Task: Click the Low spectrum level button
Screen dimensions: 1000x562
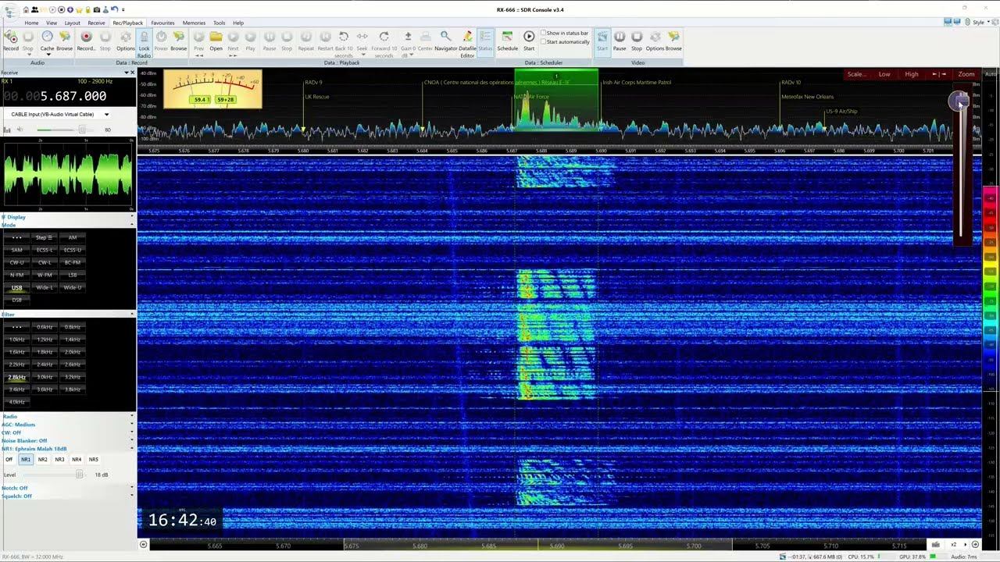Action: point(884,74)
